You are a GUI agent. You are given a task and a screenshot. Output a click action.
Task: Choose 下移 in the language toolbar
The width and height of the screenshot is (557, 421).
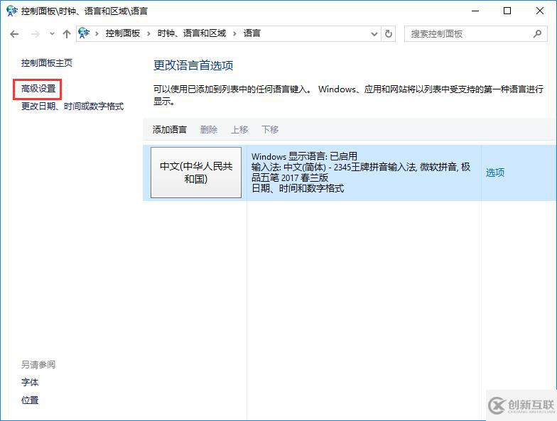(x=270, y=129)
